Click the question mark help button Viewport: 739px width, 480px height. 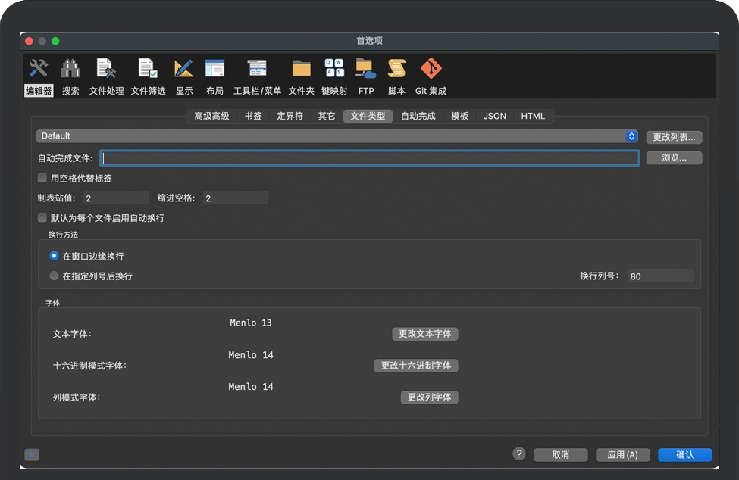pyautogui.click(x=519, y=454)
